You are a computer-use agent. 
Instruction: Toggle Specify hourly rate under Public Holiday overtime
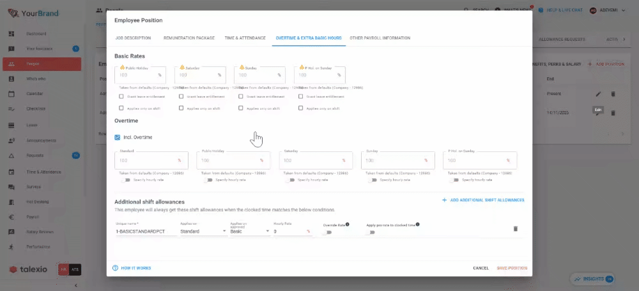[x=208, y=180]
